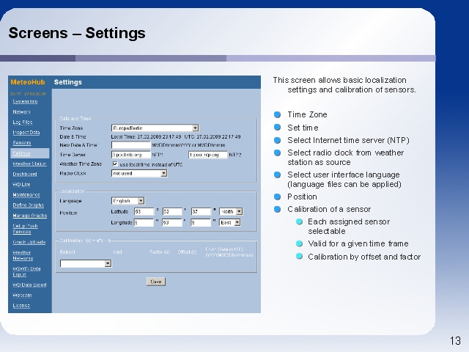The width and height of the screenshot is (469, 352).
Task: Open Define Graphs in sidebar
Action: [x=28, y=205]
